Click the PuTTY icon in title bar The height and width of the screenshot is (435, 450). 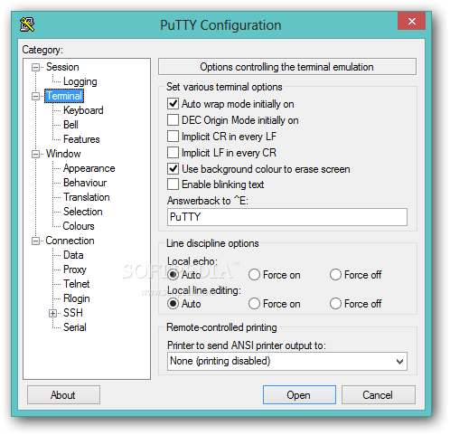tap(27, 24)
